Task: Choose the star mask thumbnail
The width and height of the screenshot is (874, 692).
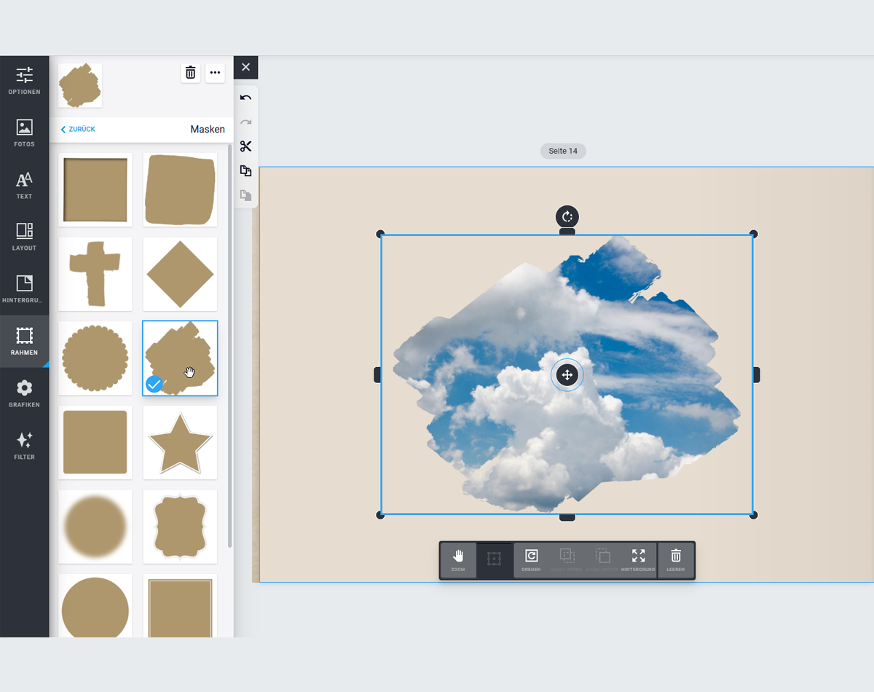Action: (x=180, y=442)
